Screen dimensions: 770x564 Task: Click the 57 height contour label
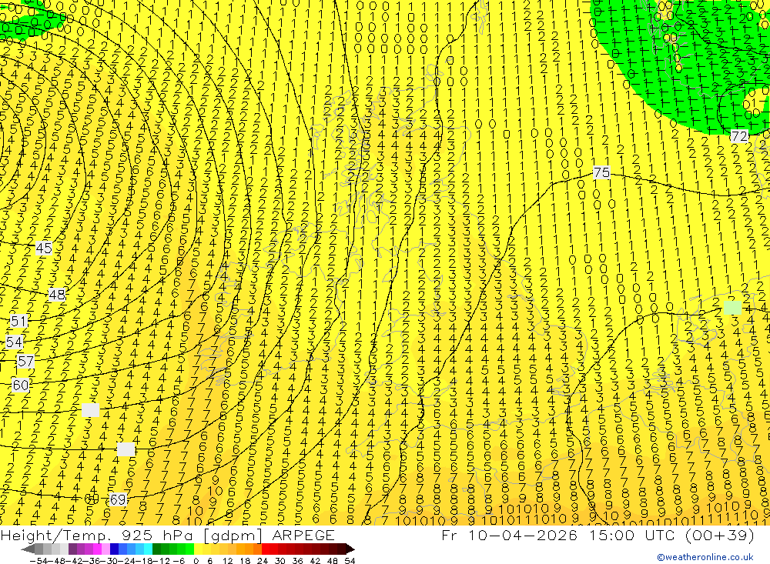(x=25, y=362)
